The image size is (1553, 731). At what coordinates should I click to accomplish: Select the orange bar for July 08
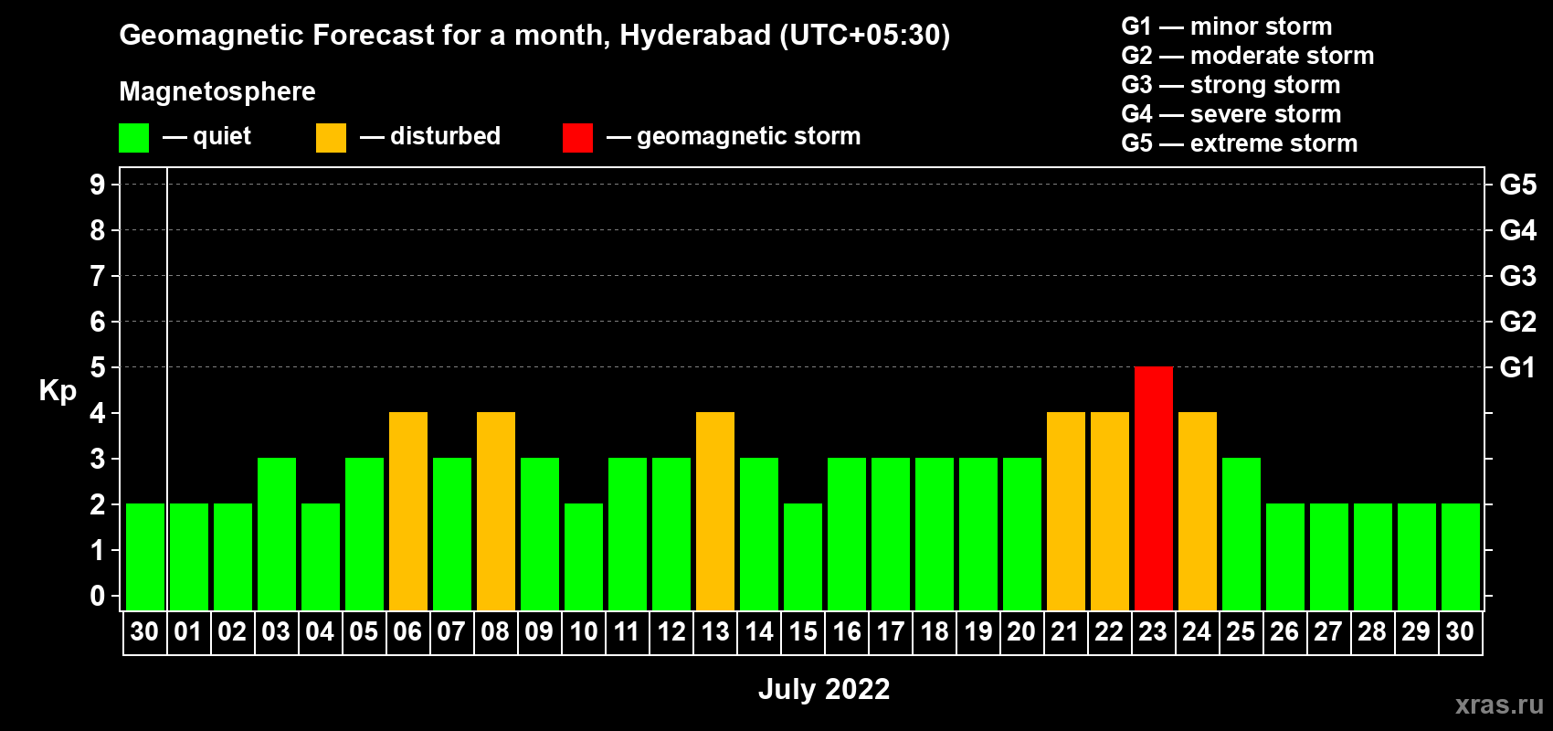click(496, 511)
